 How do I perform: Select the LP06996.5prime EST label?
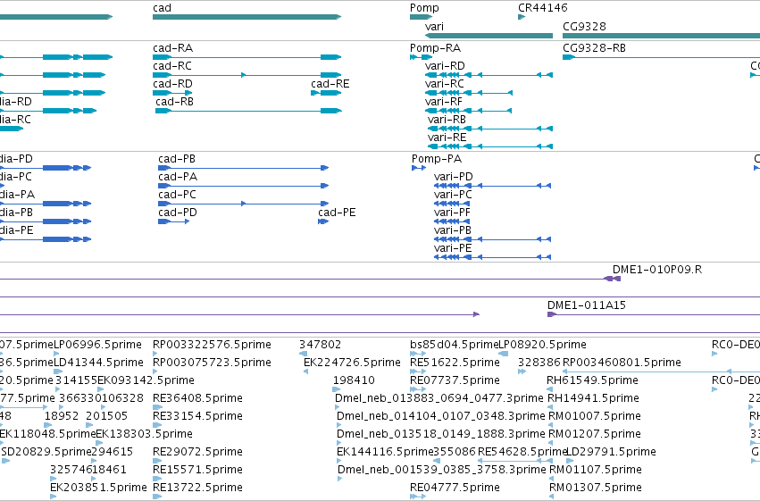coord(97,345)
